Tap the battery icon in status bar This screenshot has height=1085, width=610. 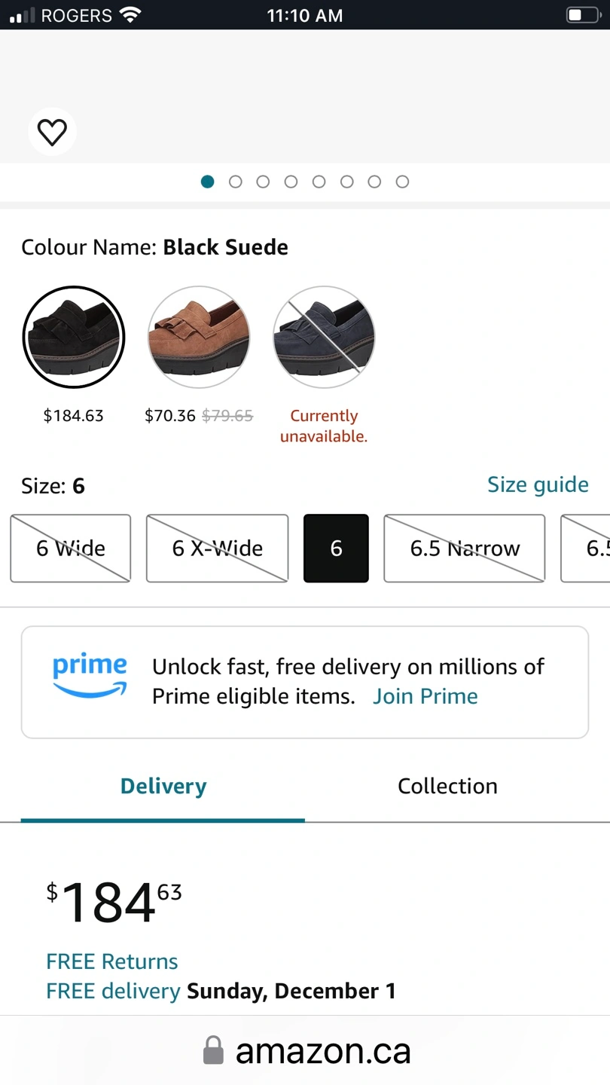[582, 15]
